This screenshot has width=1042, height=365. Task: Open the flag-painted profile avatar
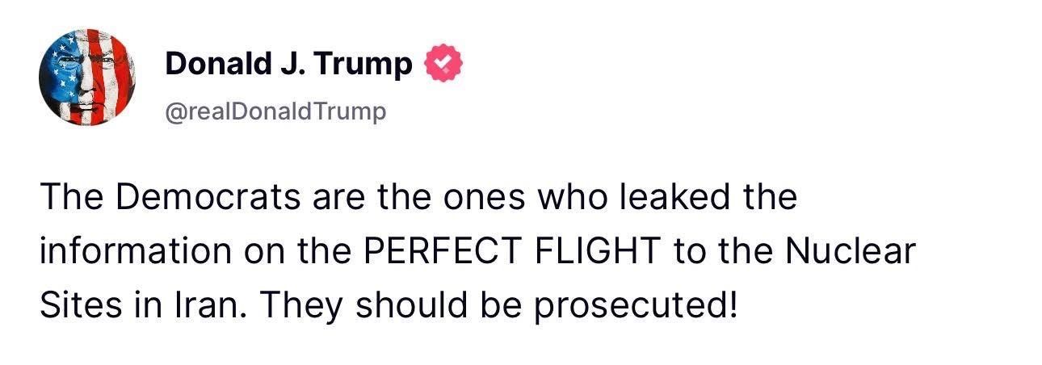(87, 78)
